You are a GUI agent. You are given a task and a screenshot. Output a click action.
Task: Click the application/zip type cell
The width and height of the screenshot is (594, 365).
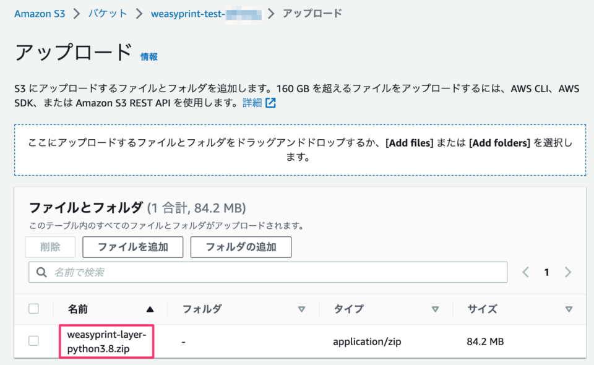[x=367, y=341]
